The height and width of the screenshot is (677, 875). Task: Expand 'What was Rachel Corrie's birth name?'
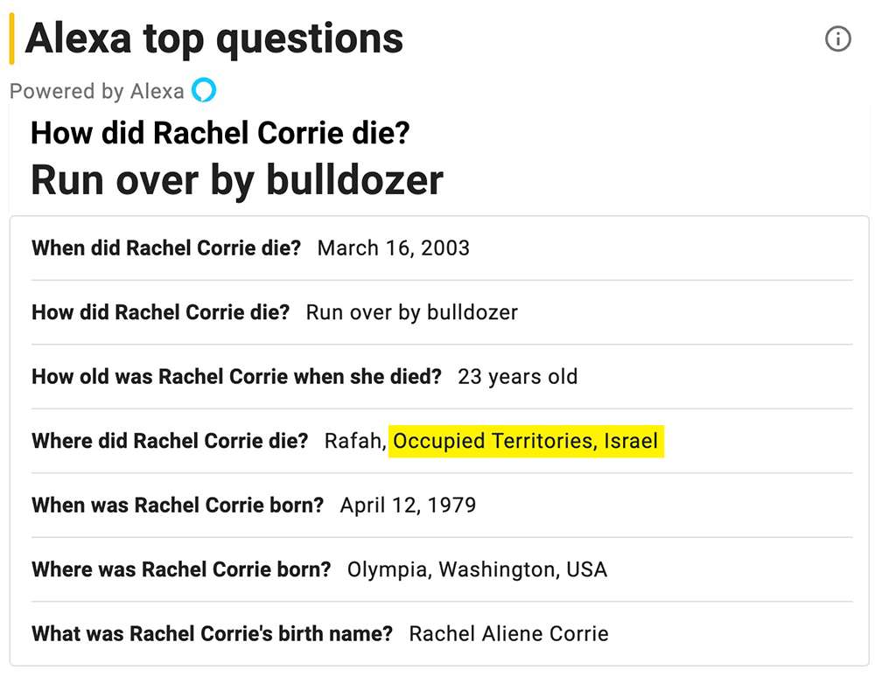pyautogui.click(x=210, y=633)
